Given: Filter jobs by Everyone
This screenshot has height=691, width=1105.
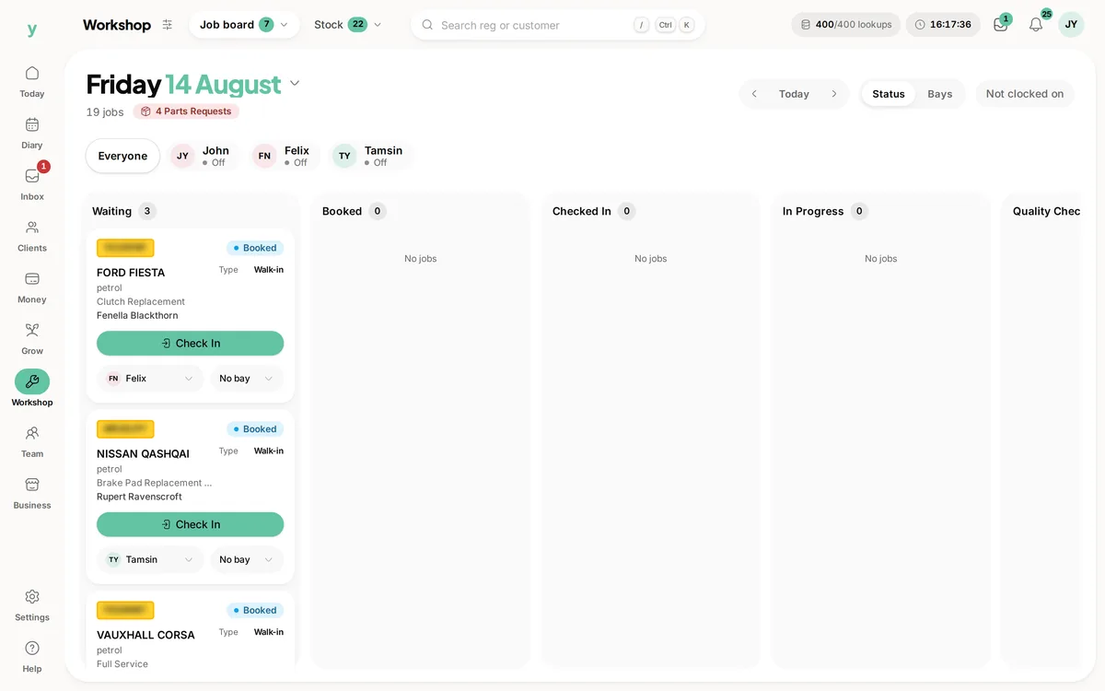Looking at the screenshot, I should 122,156.
